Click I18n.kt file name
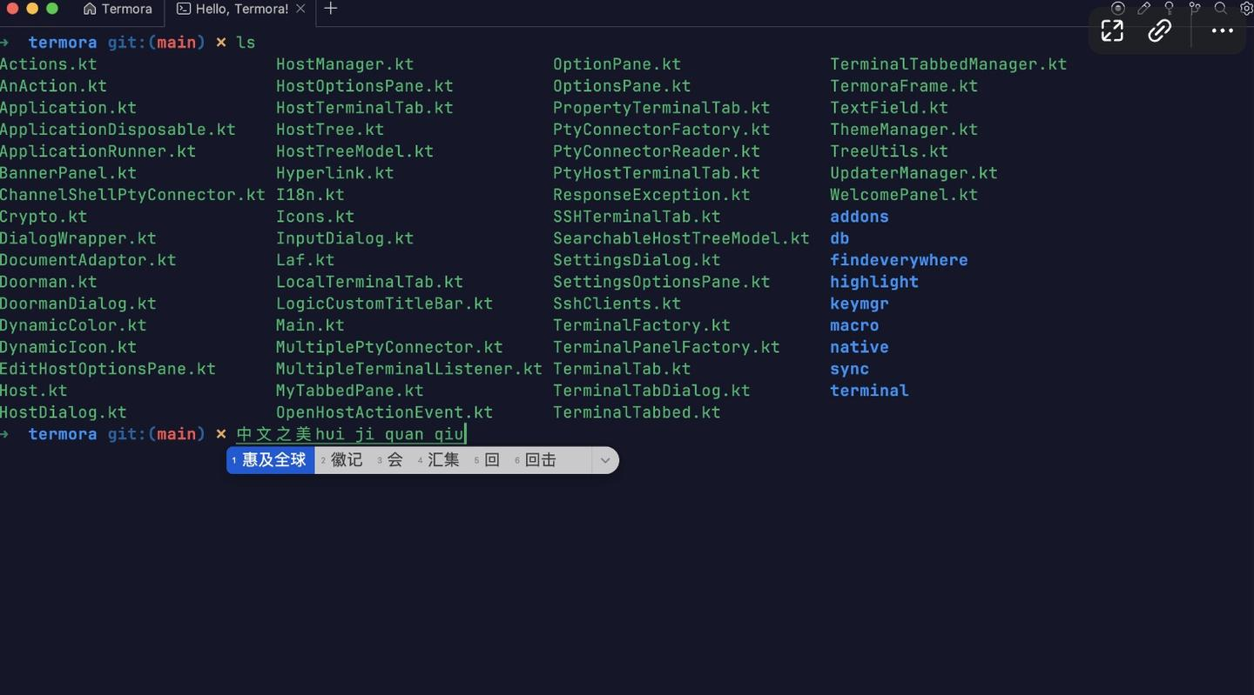The height and width of the screenshot is (695, 1254). click(310, 195)
